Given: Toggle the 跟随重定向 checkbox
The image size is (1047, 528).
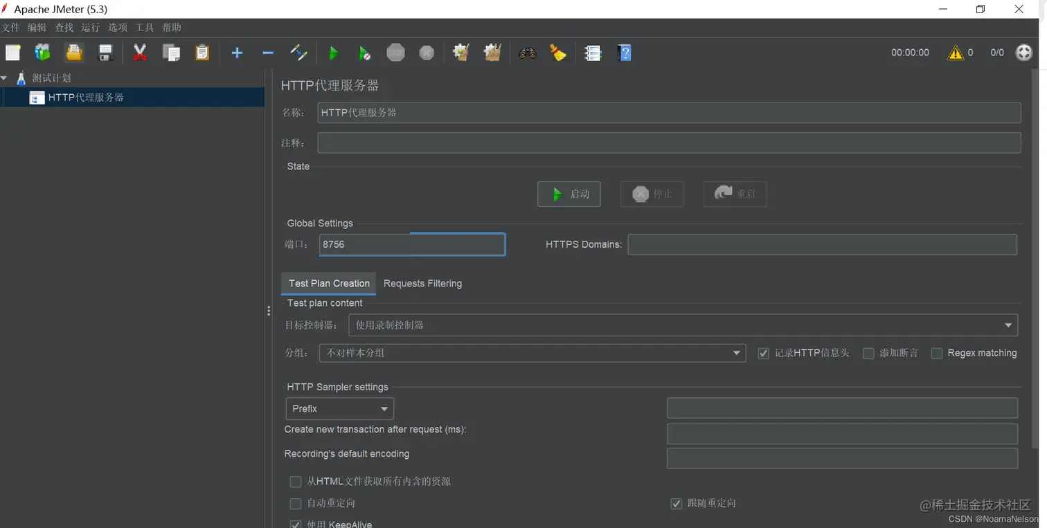Looking at the screenshot, I should click(x=677, y=504).
